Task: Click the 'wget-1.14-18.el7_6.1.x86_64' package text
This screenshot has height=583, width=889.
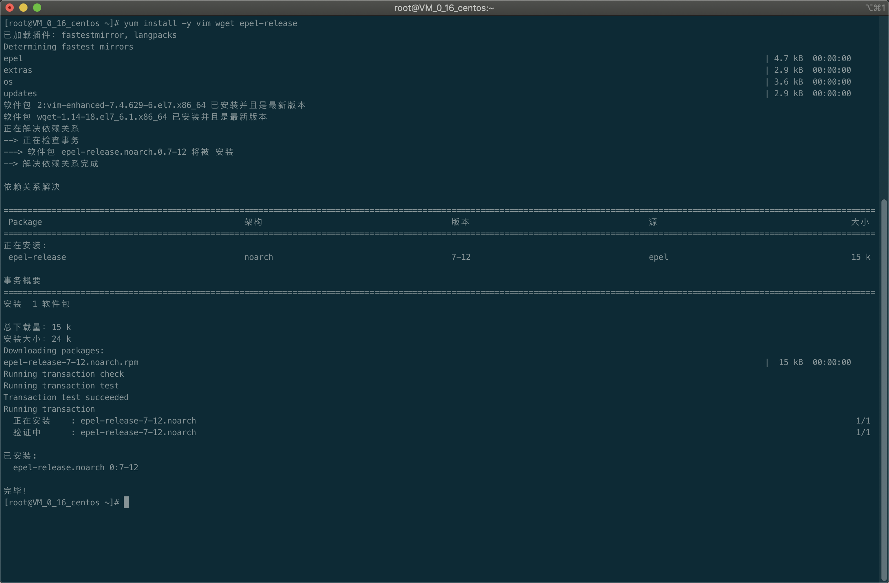Action: tap(102, 117)
